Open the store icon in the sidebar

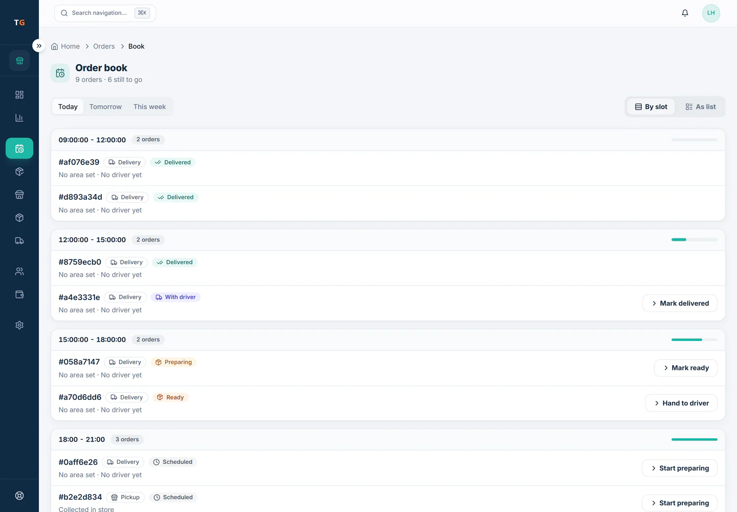19,60
